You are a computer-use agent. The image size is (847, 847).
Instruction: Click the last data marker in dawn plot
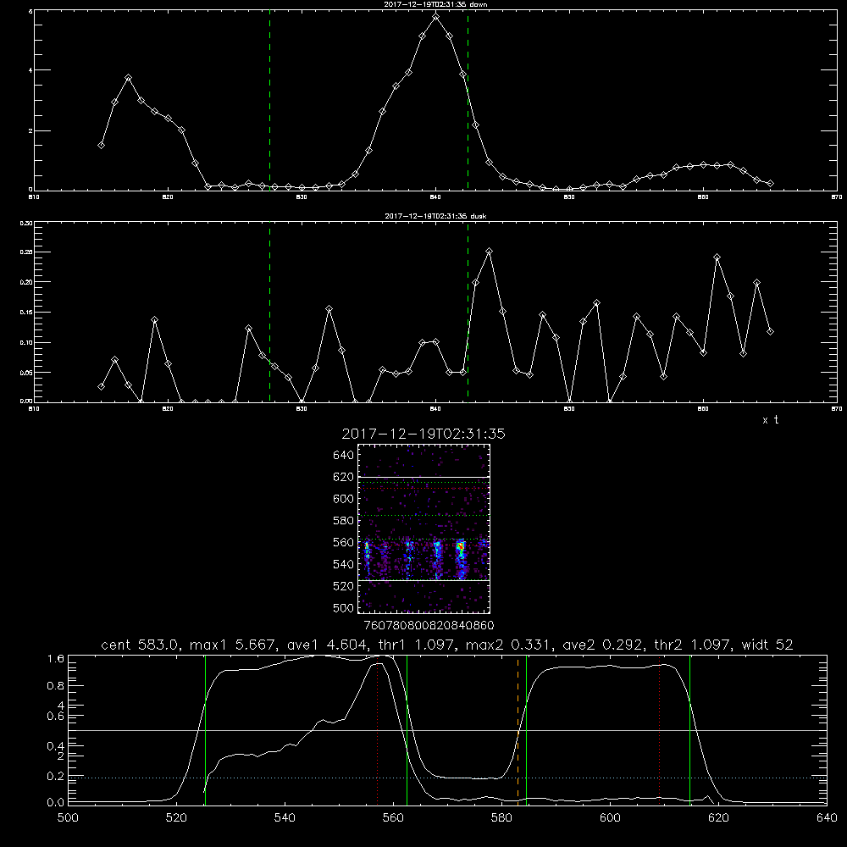pos(770,184)
